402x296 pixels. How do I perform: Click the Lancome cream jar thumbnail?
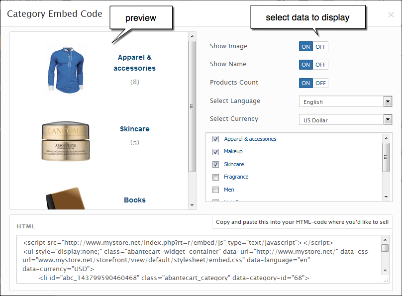[x=66, y=141]
